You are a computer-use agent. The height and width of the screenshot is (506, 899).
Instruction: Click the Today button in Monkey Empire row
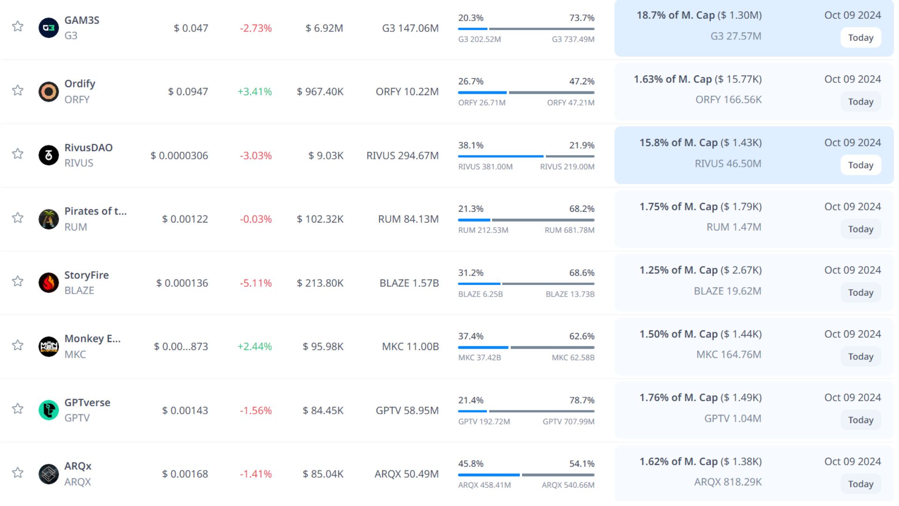point(860,357)
